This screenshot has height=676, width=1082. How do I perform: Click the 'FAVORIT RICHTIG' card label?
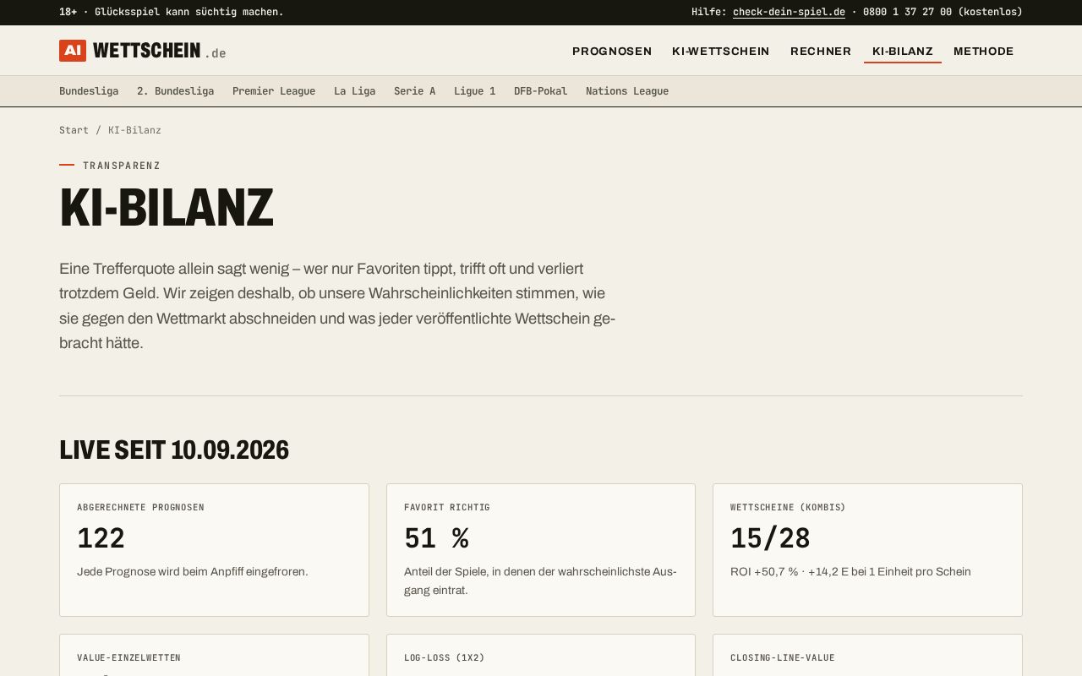coord(447,508)
